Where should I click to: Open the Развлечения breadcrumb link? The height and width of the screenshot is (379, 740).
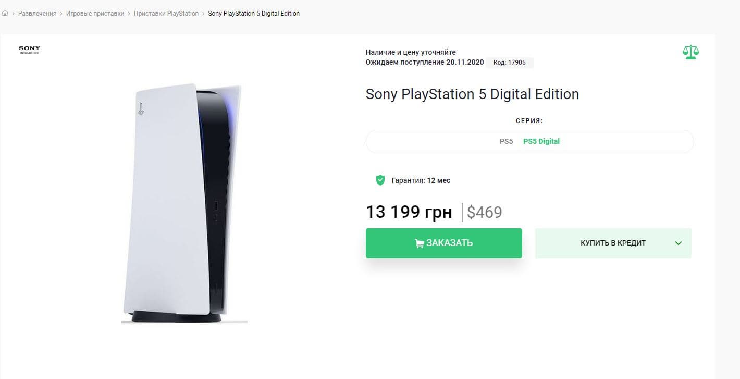37,14
